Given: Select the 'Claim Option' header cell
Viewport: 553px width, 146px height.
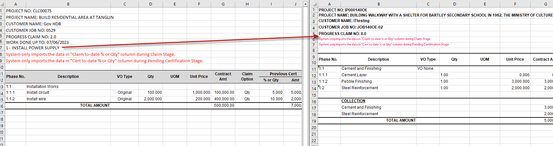Looking at the screenshot, I should (247, 77).
